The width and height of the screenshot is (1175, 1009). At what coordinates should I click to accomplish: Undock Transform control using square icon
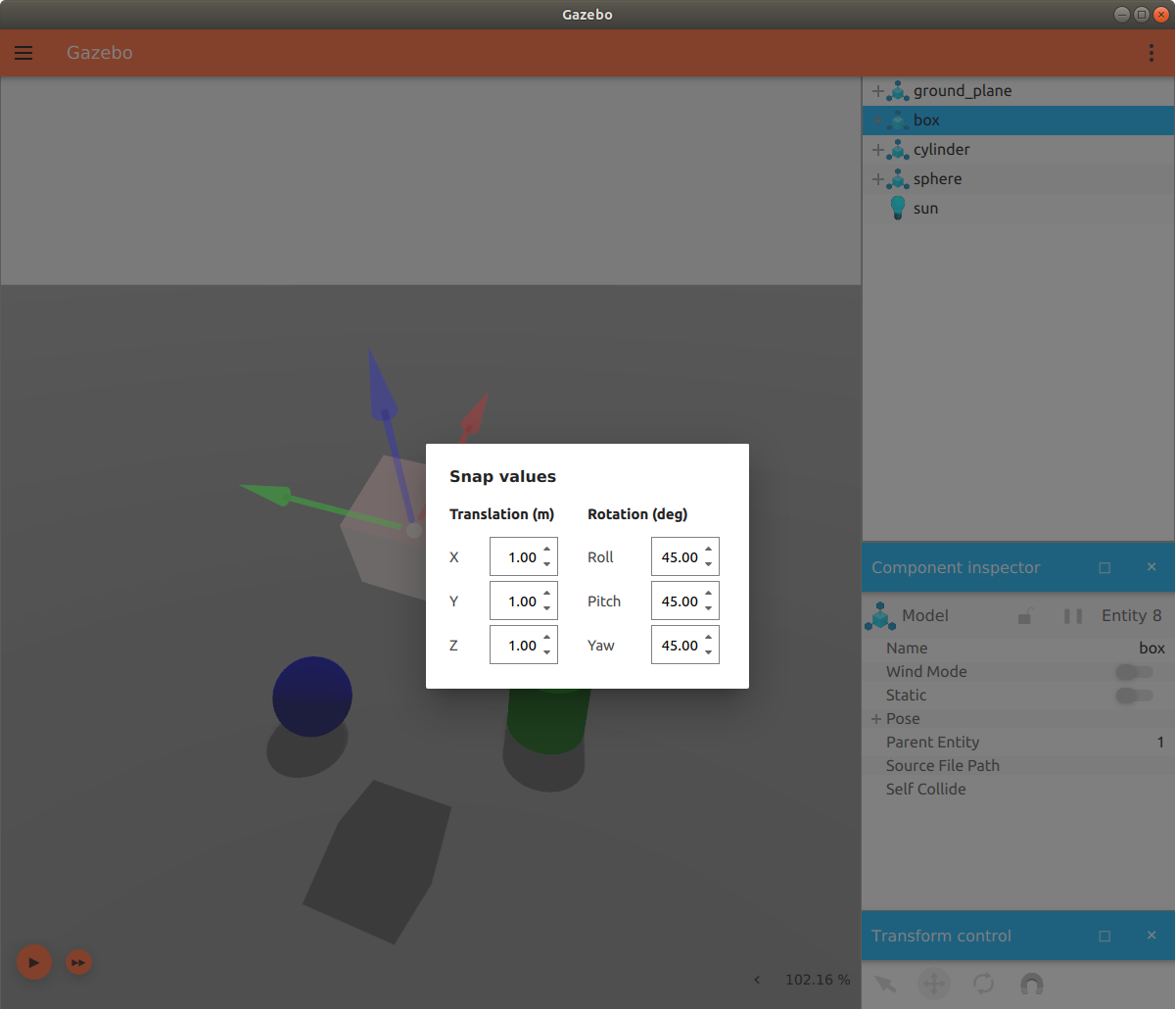1104,936
